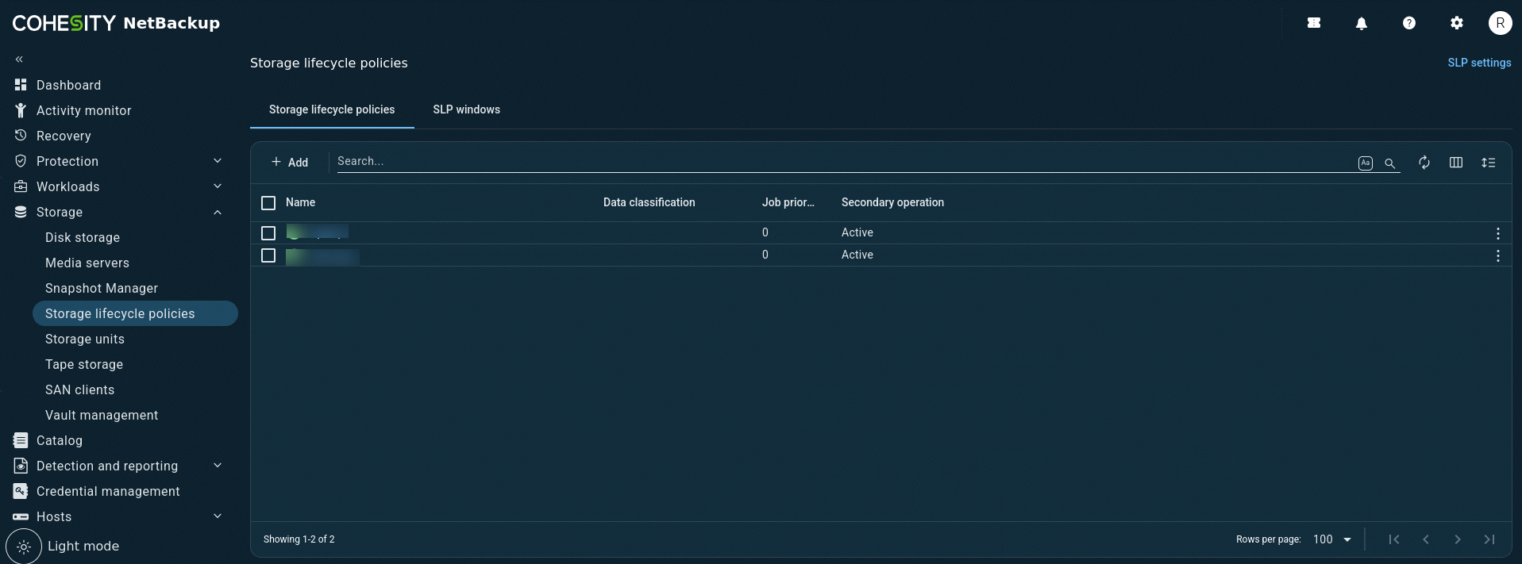Click the Storage stack icon

coord(21,212)
